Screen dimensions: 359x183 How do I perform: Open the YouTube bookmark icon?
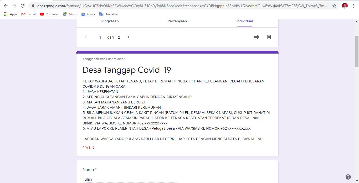pos(42,14)
